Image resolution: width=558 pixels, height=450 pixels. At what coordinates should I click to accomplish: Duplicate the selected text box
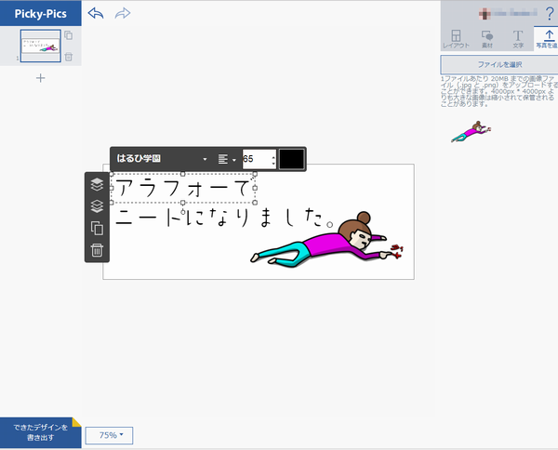[x=97, y=228]
